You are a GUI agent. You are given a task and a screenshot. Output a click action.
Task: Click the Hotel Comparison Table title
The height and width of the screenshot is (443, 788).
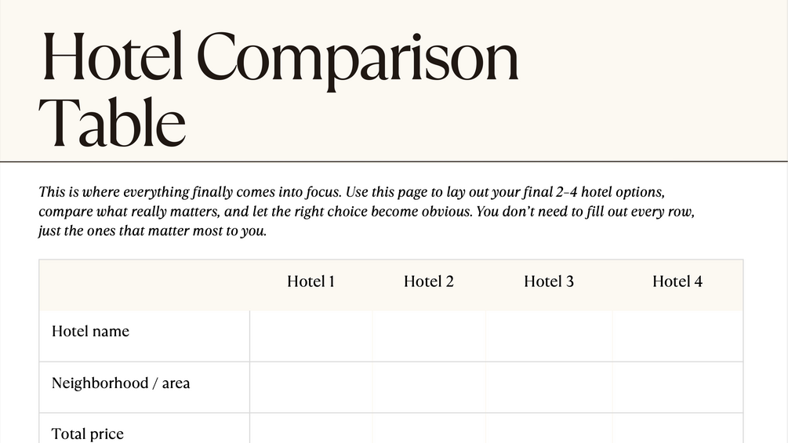point(279,89)
